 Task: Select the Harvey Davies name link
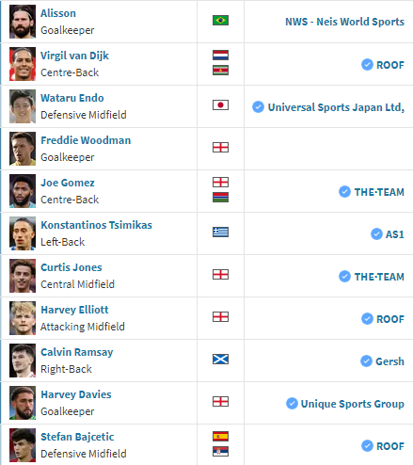tap(76, 394)
